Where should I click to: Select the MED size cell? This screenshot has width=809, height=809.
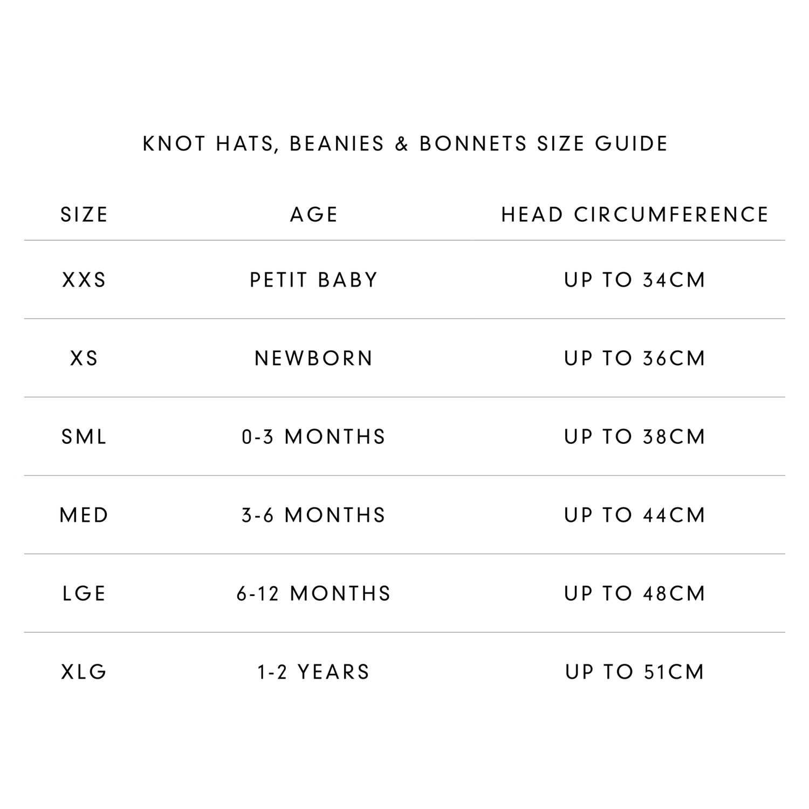[x=84, y=515]
